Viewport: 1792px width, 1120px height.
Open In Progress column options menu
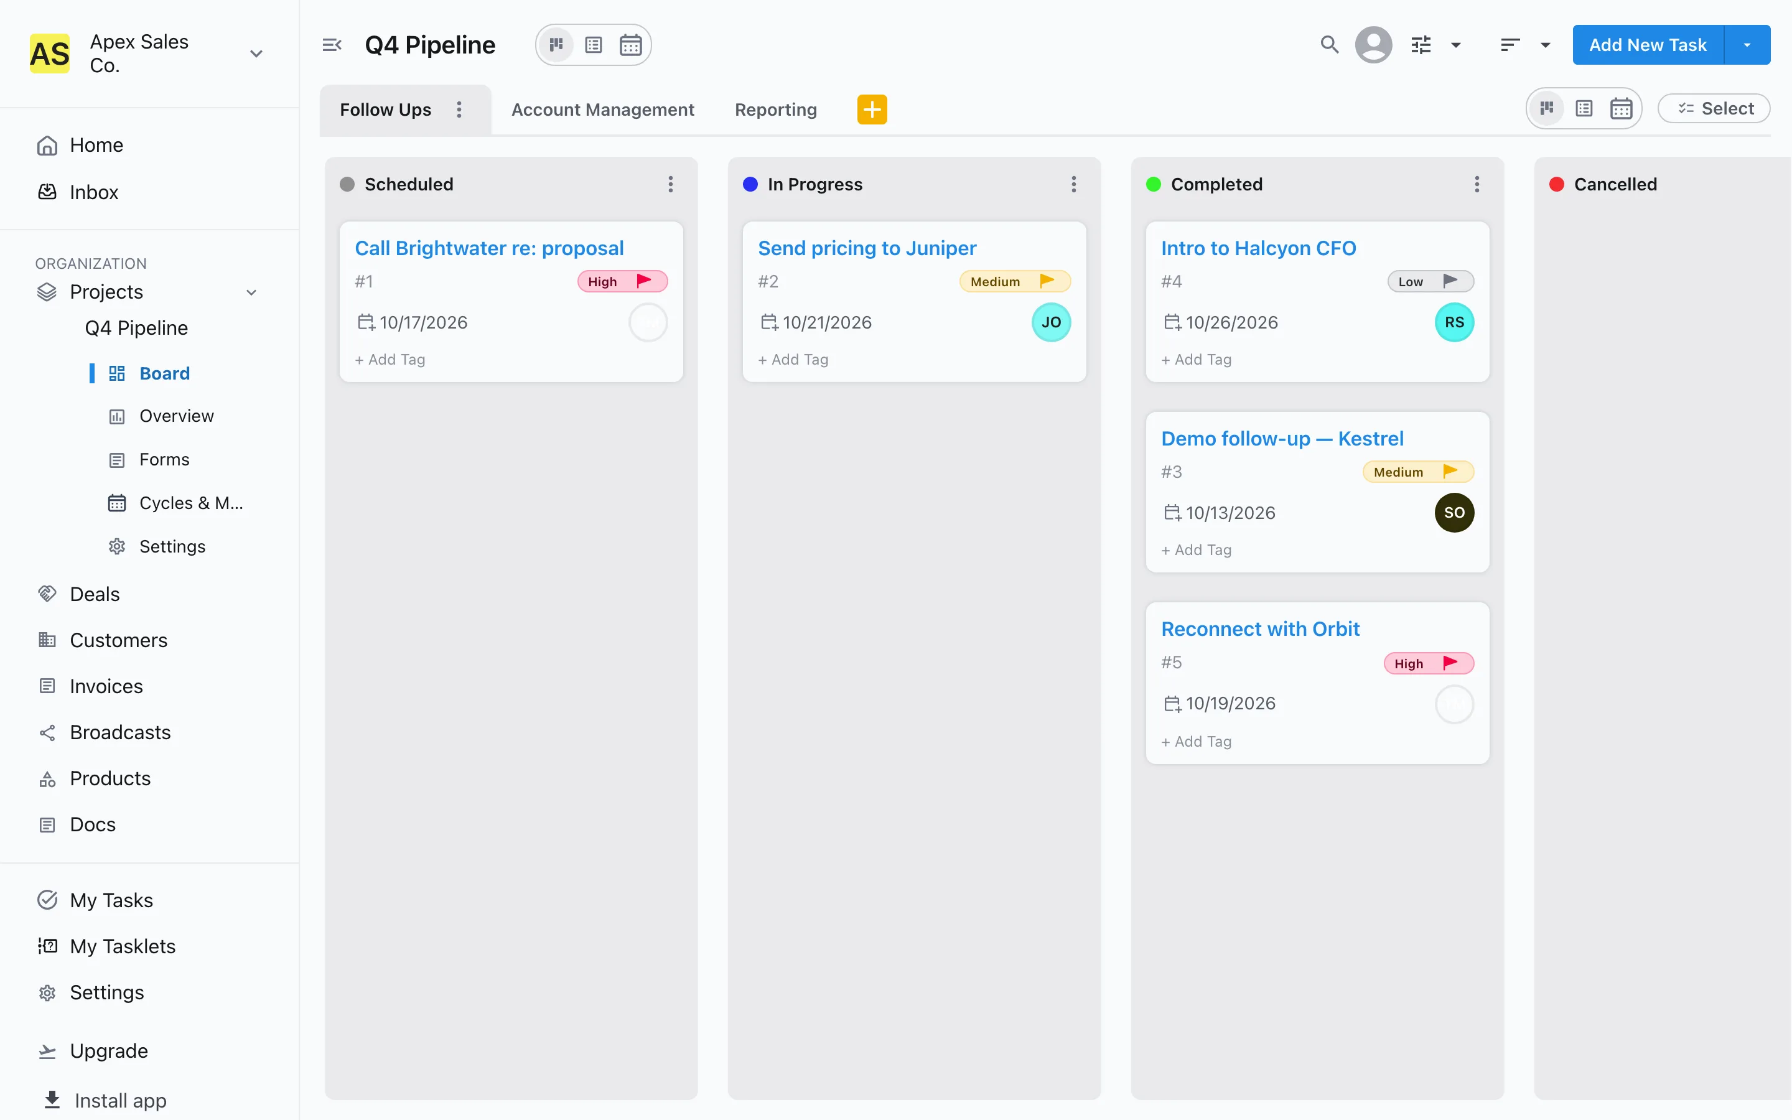[x=1073, y=184]
